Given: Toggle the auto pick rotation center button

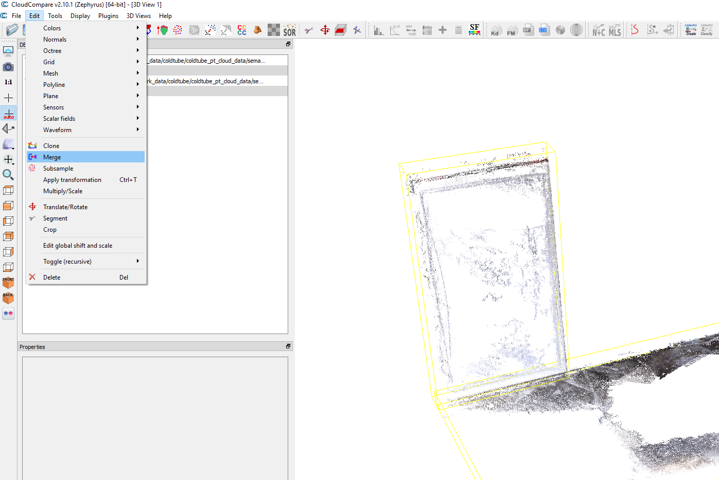Looking at the screenshot, I should click(x=9, y=114).
